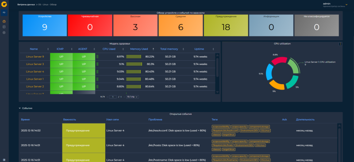Click the 80.64% memory value
This screenshot has width=354, height=162.
[150, 87]
